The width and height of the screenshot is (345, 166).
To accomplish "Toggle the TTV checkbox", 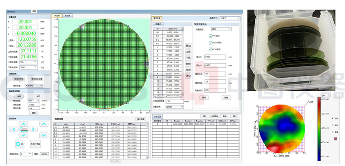I will point(210,36).
